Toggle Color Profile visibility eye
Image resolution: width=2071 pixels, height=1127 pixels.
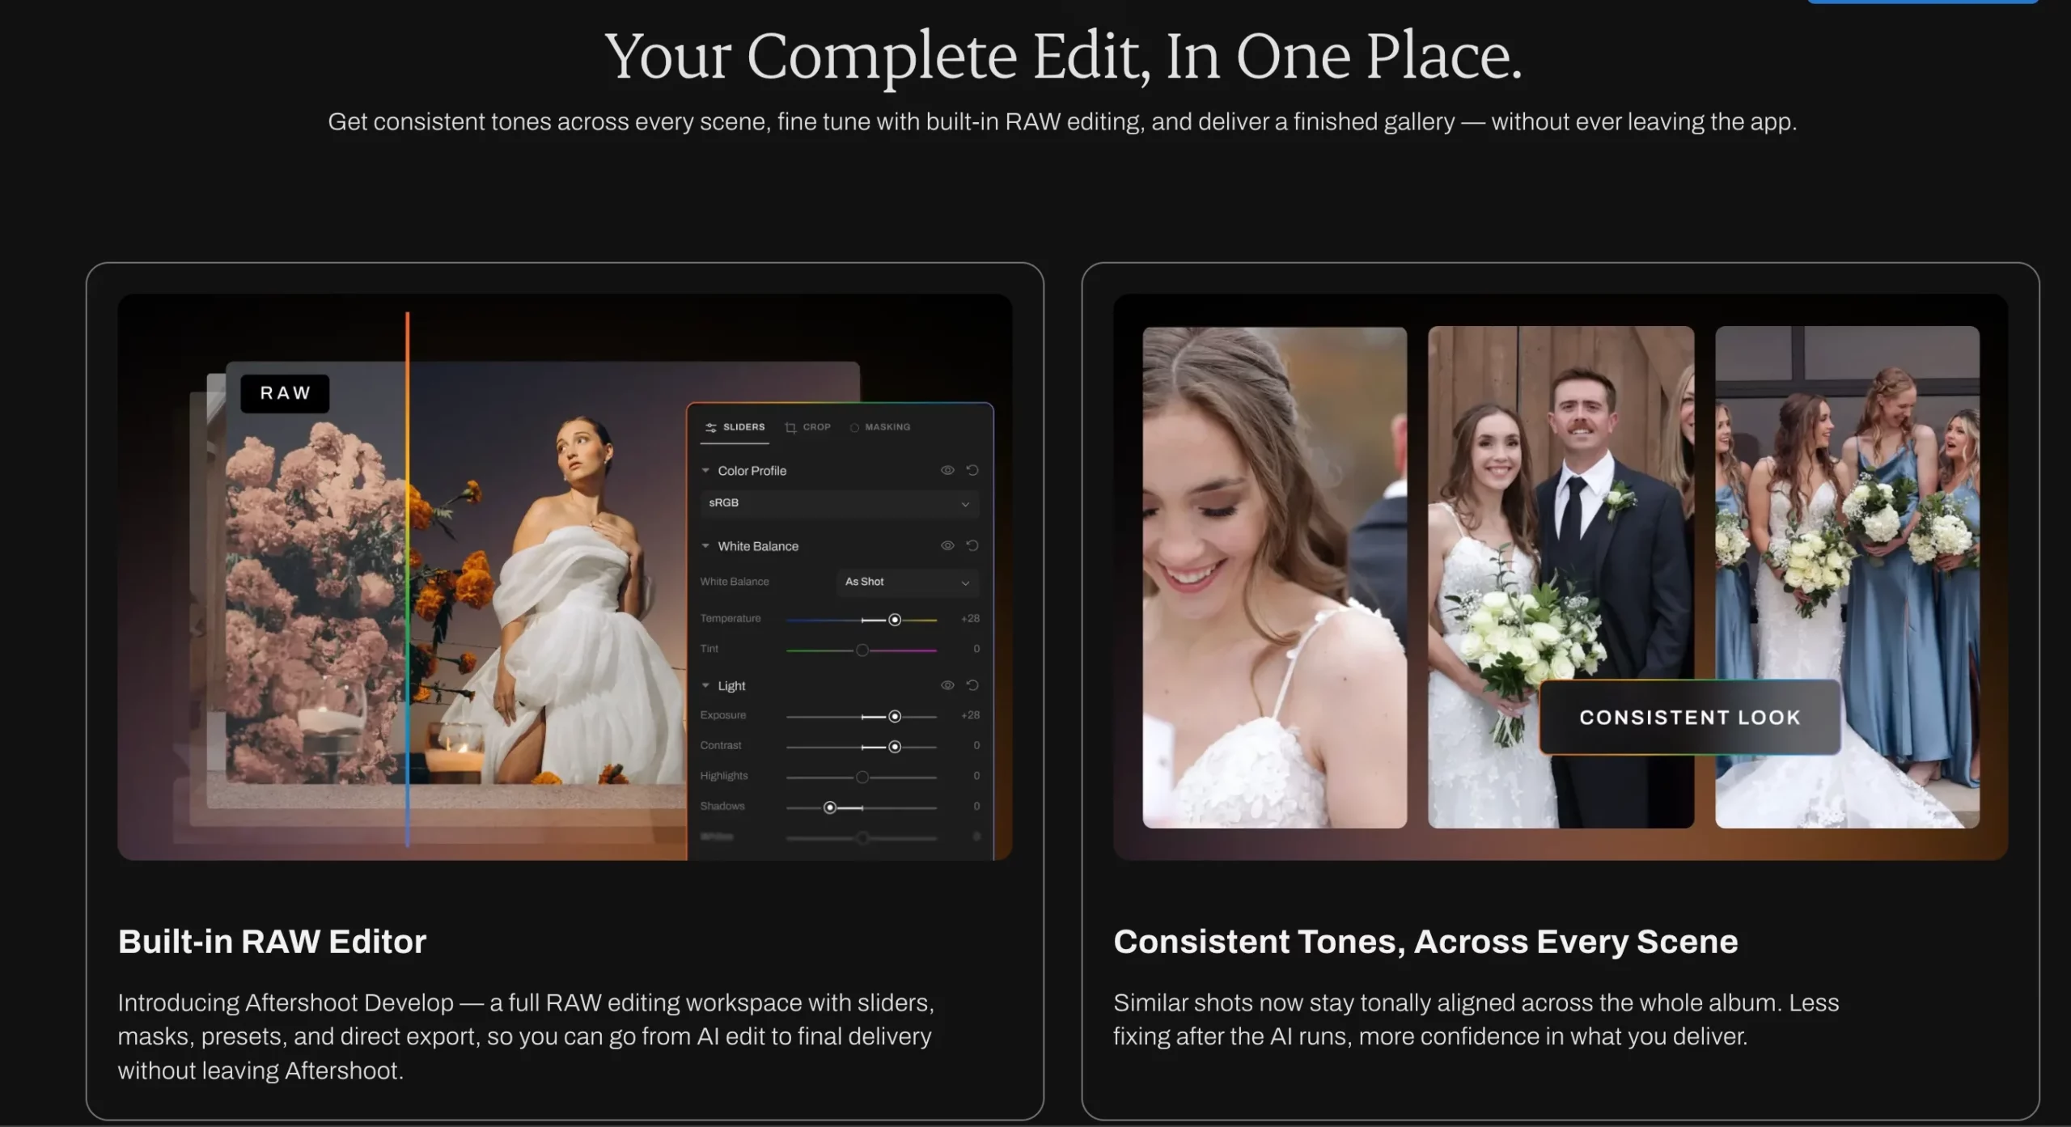pos(947,470)
